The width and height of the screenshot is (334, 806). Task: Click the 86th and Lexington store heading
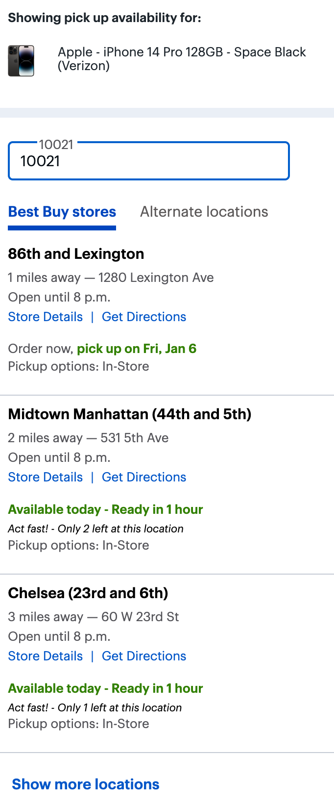pyautogui.click(x=76, y=254)
